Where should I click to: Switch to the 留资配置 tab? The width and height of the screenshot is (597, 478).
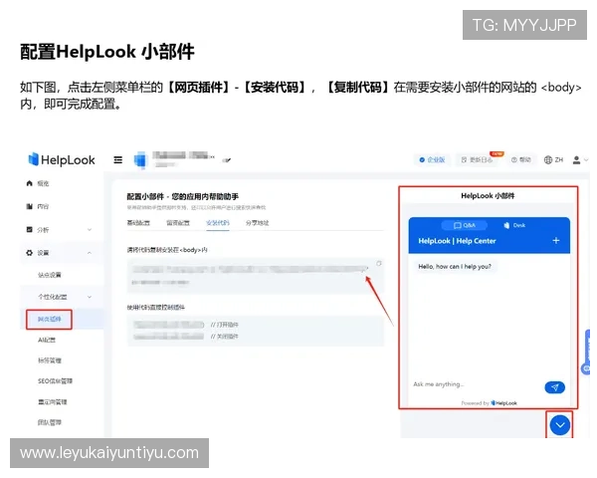178,223
